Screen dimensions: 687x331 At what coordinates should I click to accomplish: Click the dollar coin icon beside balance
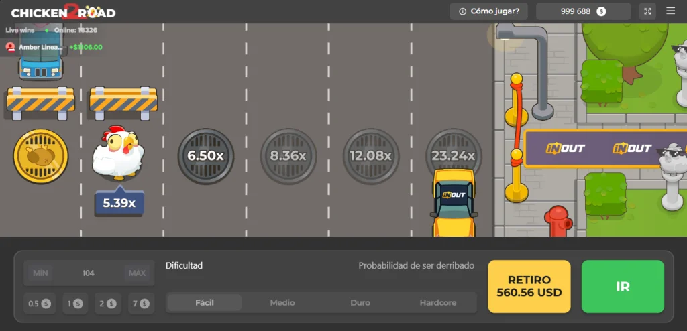(601, 11)
